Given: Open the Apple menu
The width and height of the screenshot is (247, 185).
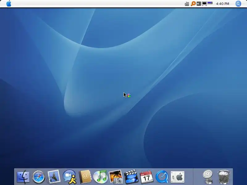Looking at the screenshot, I should (9, 3).
